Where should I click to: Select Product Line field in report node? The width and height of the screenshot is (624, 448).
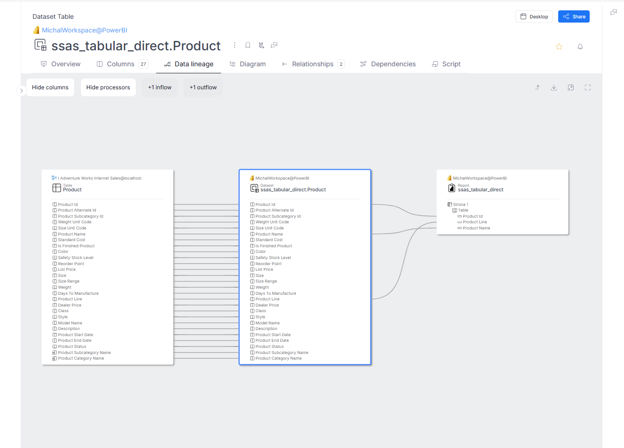click(x=475, y=222)
